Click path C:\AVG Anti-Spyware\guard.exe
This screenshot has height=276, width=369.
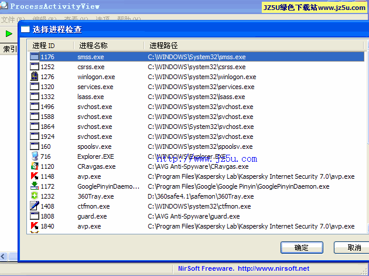click(194, 216)
